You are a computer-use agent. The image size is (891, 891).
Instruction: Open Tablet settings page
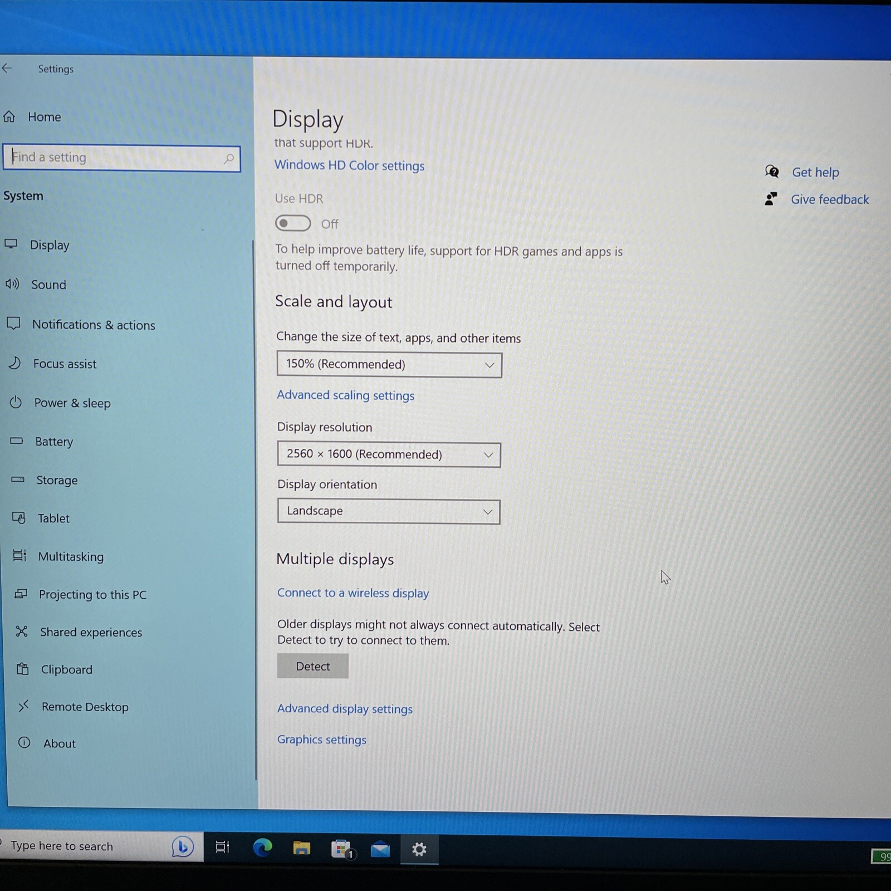(x=53, y=518)
